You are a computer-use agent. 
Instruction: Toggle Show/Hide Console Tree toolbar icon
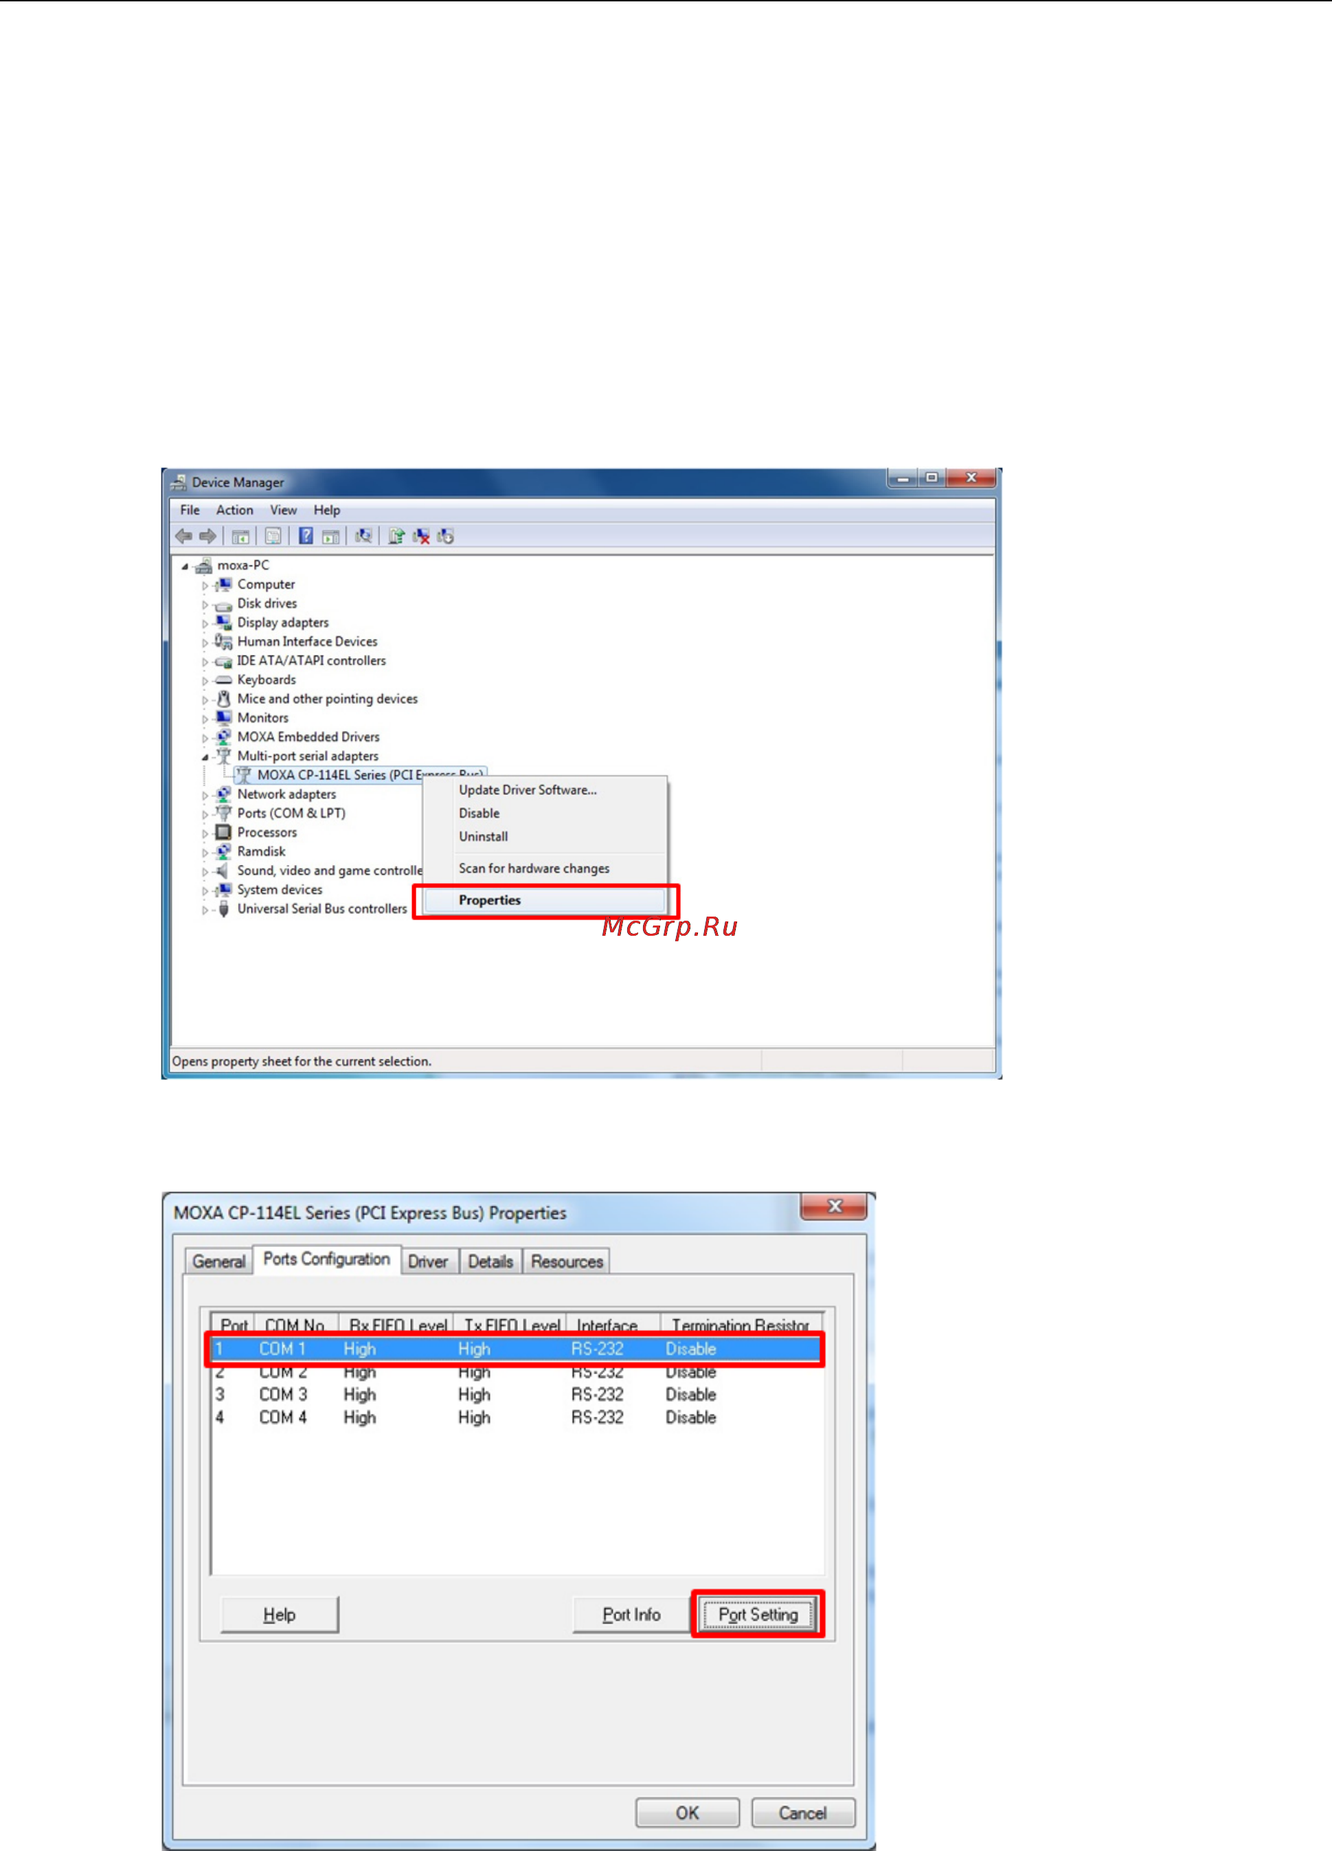[240, 536]
